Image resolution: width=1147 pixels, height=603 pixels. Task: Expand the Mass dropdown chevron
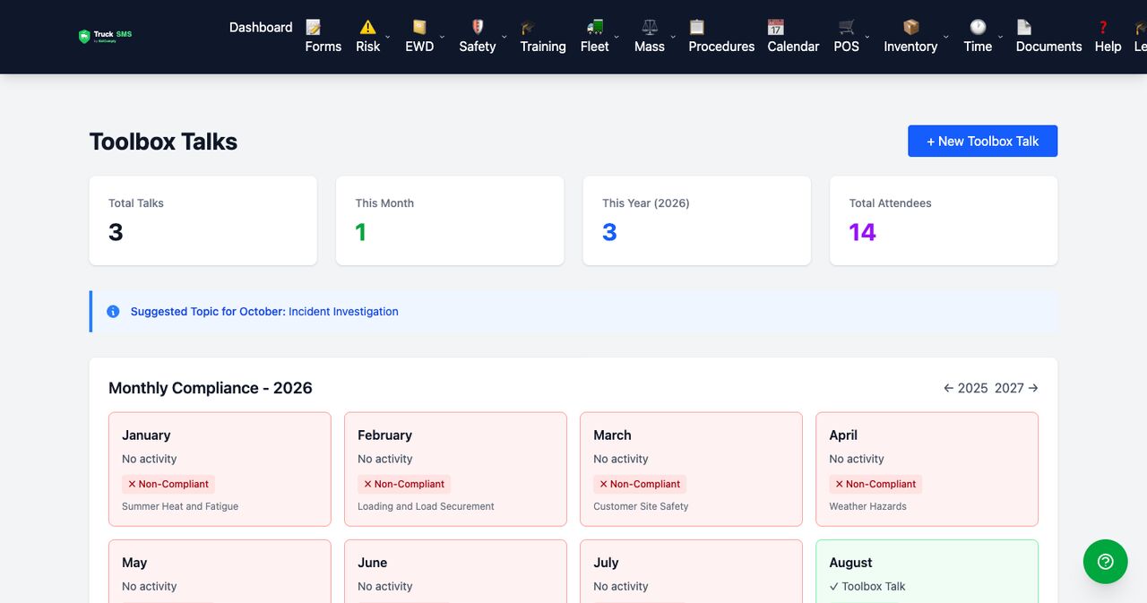click(673, 37)
